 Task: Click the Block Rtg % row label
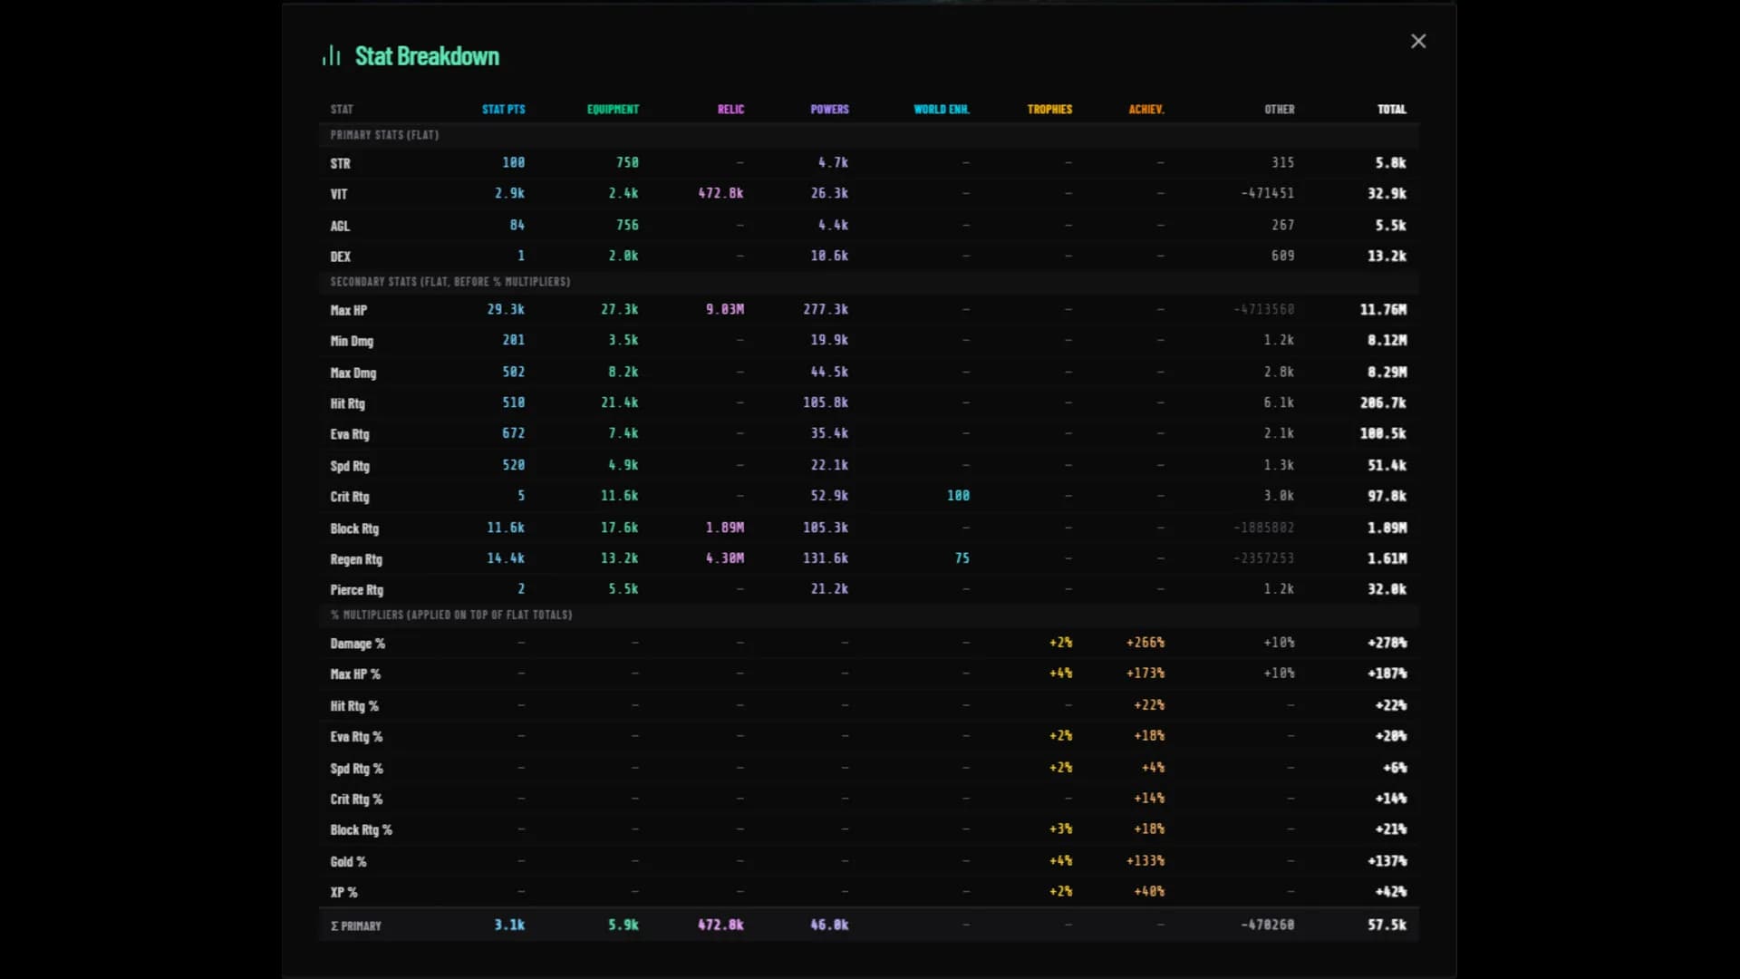361,830
